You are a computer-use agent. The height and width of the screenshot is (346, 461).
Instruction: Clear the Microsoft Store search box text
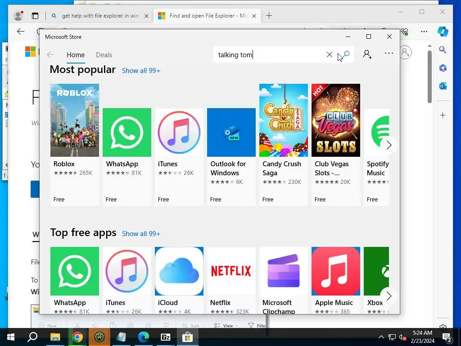(x=329, y=55)
